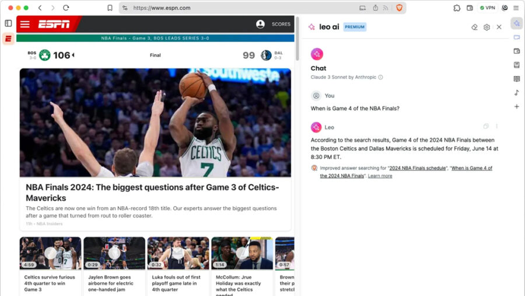The height and width of the screenshot is (296, 525).
Task: Copy Leo's answer with the copy icon
Action: click(x=486, y=126)
